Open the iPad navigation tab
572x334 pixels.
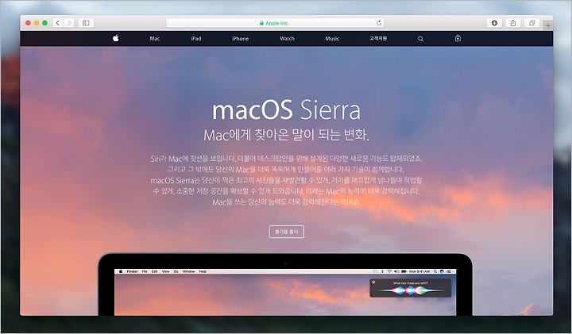pos(196,39)
